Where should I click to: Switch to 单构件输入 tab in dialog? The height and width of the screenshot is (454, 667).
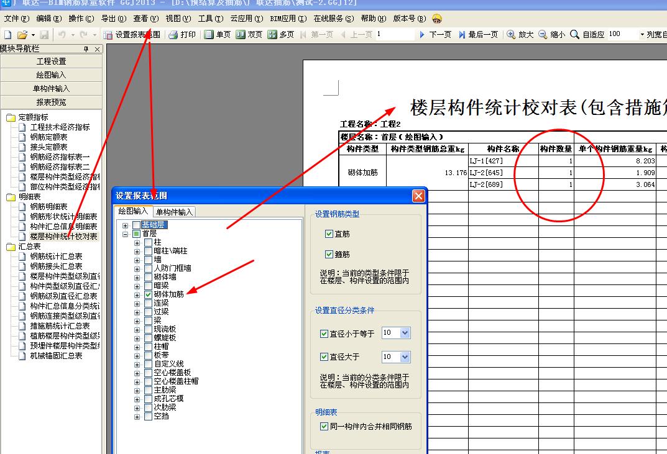pyautogui.click(x=174, y=212)
